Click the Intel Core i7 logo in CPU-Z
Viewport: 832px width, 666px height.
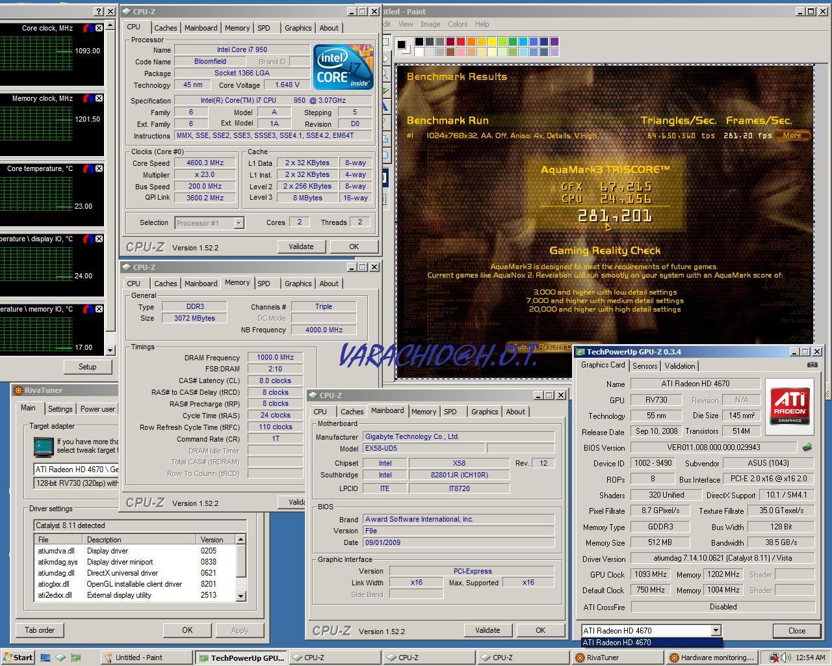pyautogui.click(x=343, y=66)
